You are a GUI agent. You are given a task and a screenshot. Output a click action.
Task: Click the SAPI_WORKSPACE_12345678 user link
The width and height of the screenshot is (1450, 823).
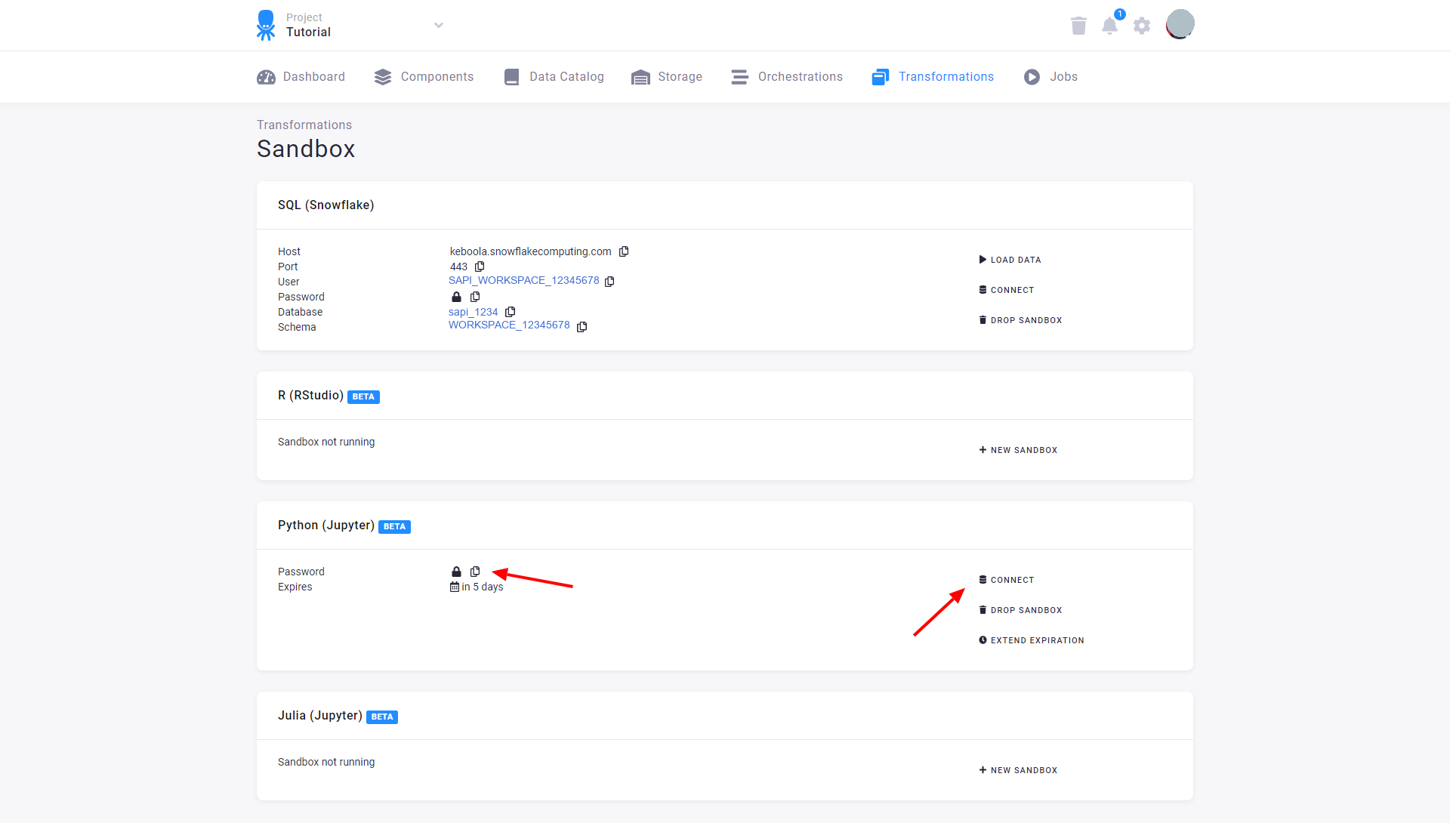coord(524,280)
